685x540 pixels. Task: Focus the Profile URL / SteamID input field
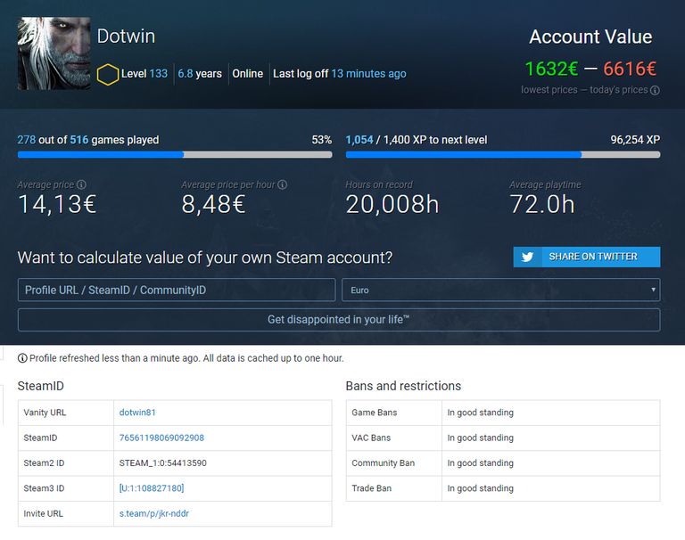coord(177,290)
